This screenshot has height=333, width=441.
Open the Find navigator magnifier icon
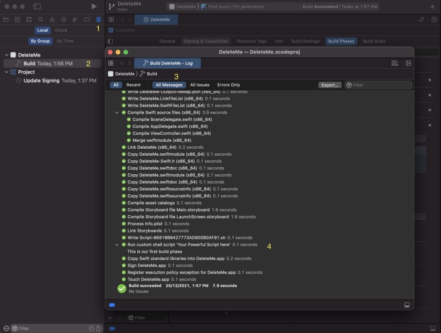pyautogui.click(x=41, y=20)
